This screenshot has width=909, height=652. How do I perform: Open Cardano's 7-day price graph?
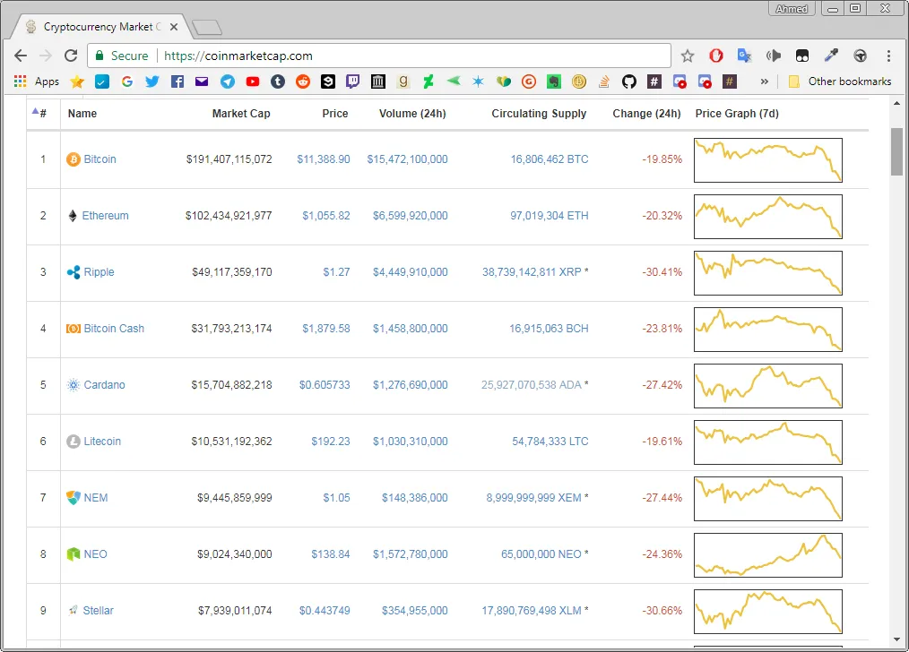tap(768, 386)
